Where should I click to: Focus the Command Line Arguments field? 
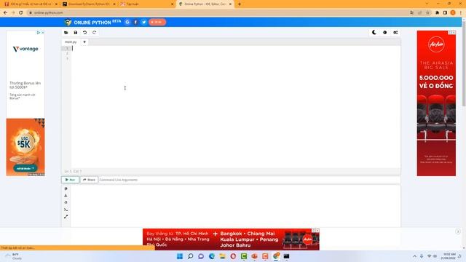[x=249, y=180]
